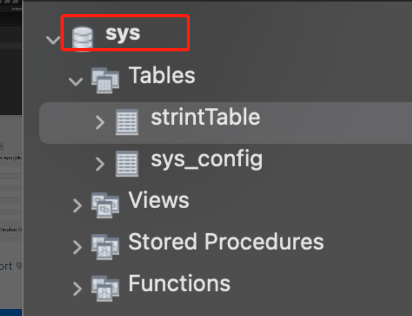Click the Tables folder icon
Viewport: 412px width, 316px height.
pos(105,80)
